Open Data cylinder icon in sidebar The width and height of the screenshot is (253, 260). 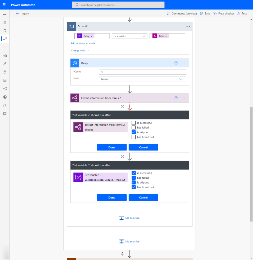[5, 72]
